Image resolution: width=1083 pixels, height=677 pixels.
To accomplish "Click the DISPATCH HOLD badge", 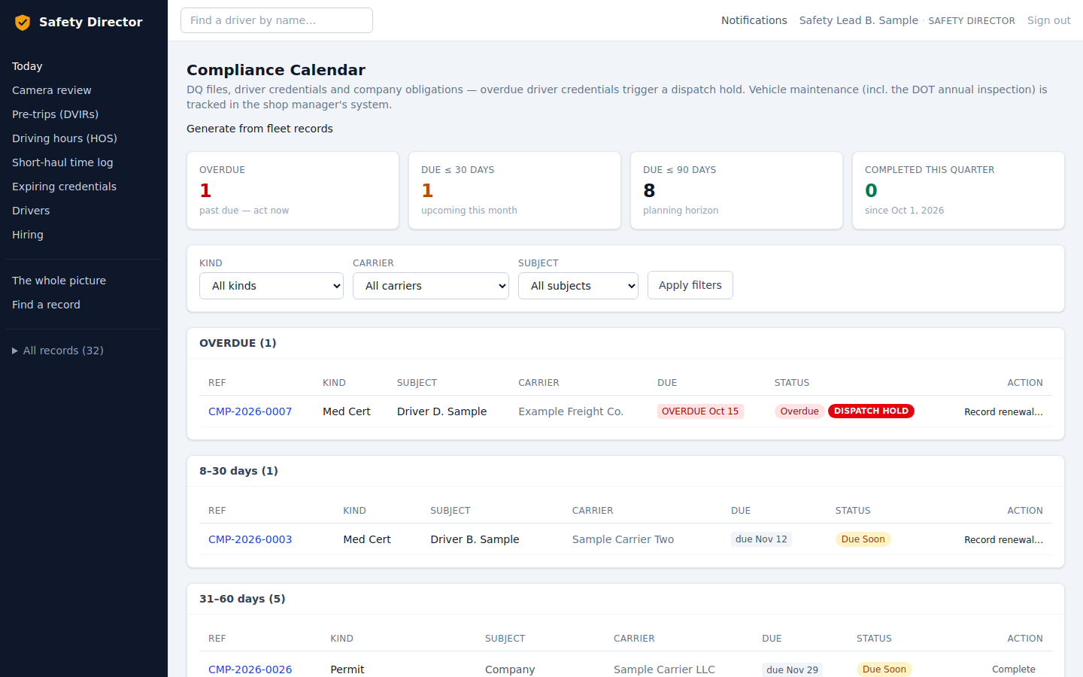I will 871,411.
